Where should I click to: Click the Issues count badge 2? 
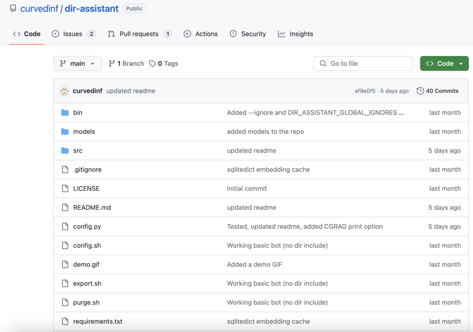(91, 34)
